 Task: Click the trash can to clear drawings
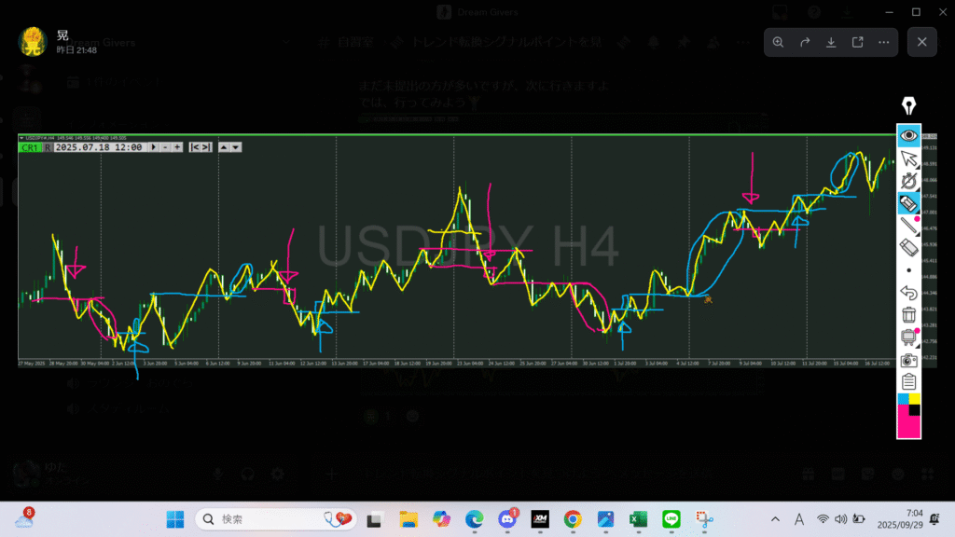(x=908, y=315)
